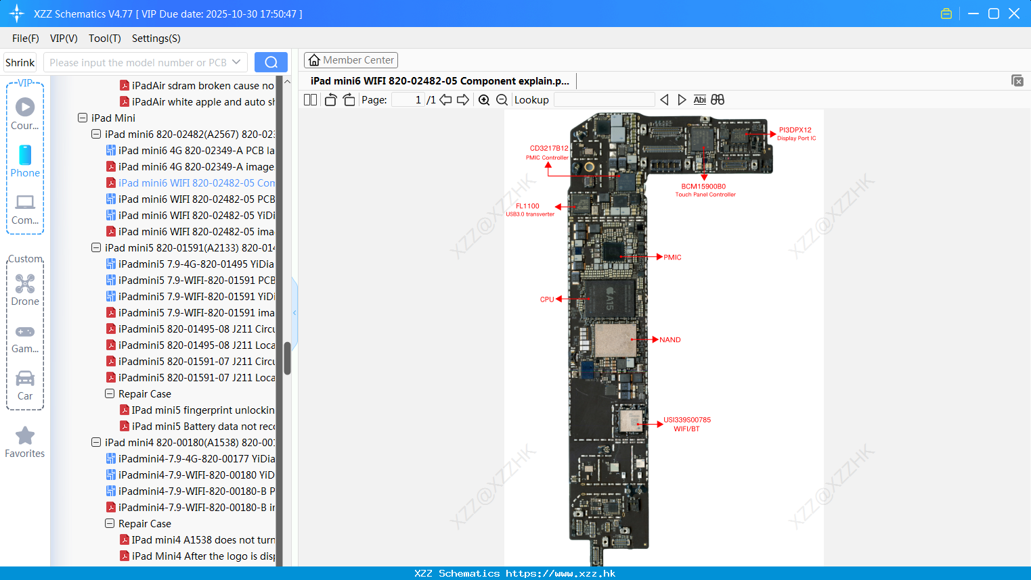
Task: Click the blue search button
Action: (x=271, y=62)
